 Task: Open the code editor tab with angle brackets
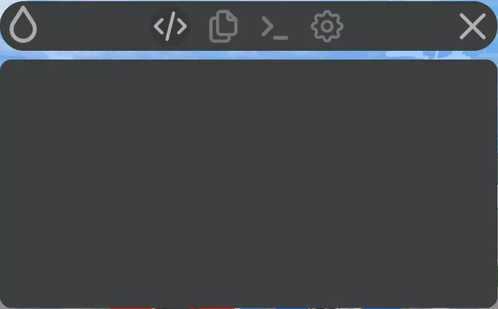click(170, 26)
